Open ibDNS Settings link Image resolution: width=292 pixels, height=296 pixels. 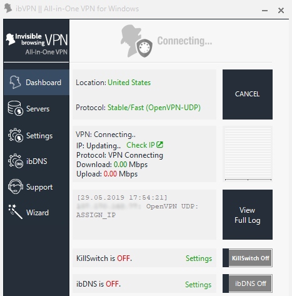pos(198,284)
